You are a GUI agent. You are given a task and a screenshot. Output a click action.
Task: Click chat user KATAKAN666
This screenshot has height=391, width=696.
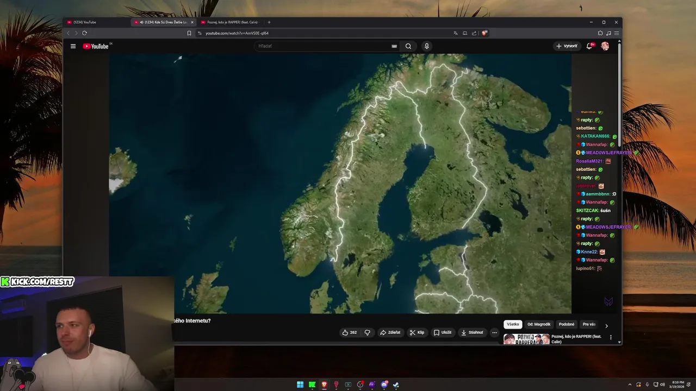click(595, 136)
